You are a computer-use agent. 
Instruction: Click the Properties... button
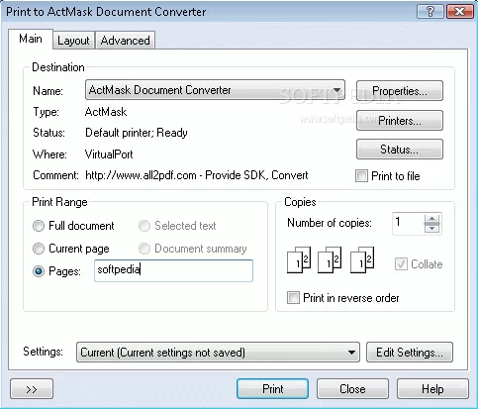(400, 91)
